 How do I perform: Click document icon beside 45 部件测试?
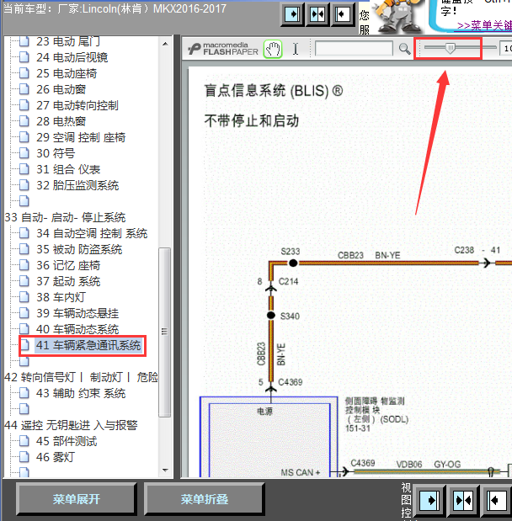point(24,440)
